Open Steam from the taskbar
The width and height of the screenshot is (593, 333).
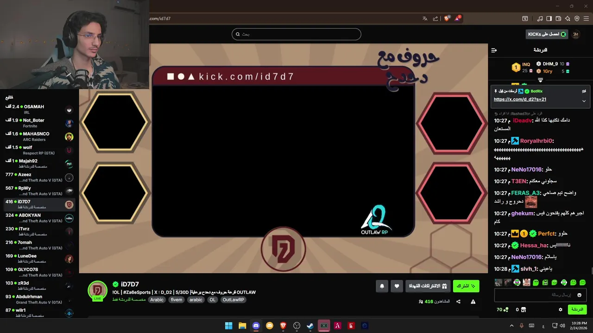pyautogui.click(x=310, y=326)
